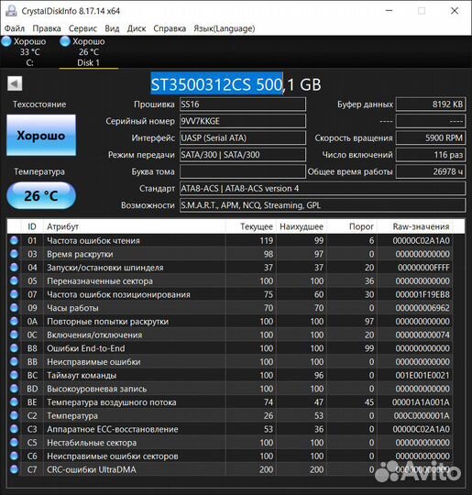Close the CrystalDiskInfo window
Image resolution: width=472 pixels, height=495 pixels.
coord(455,11)
